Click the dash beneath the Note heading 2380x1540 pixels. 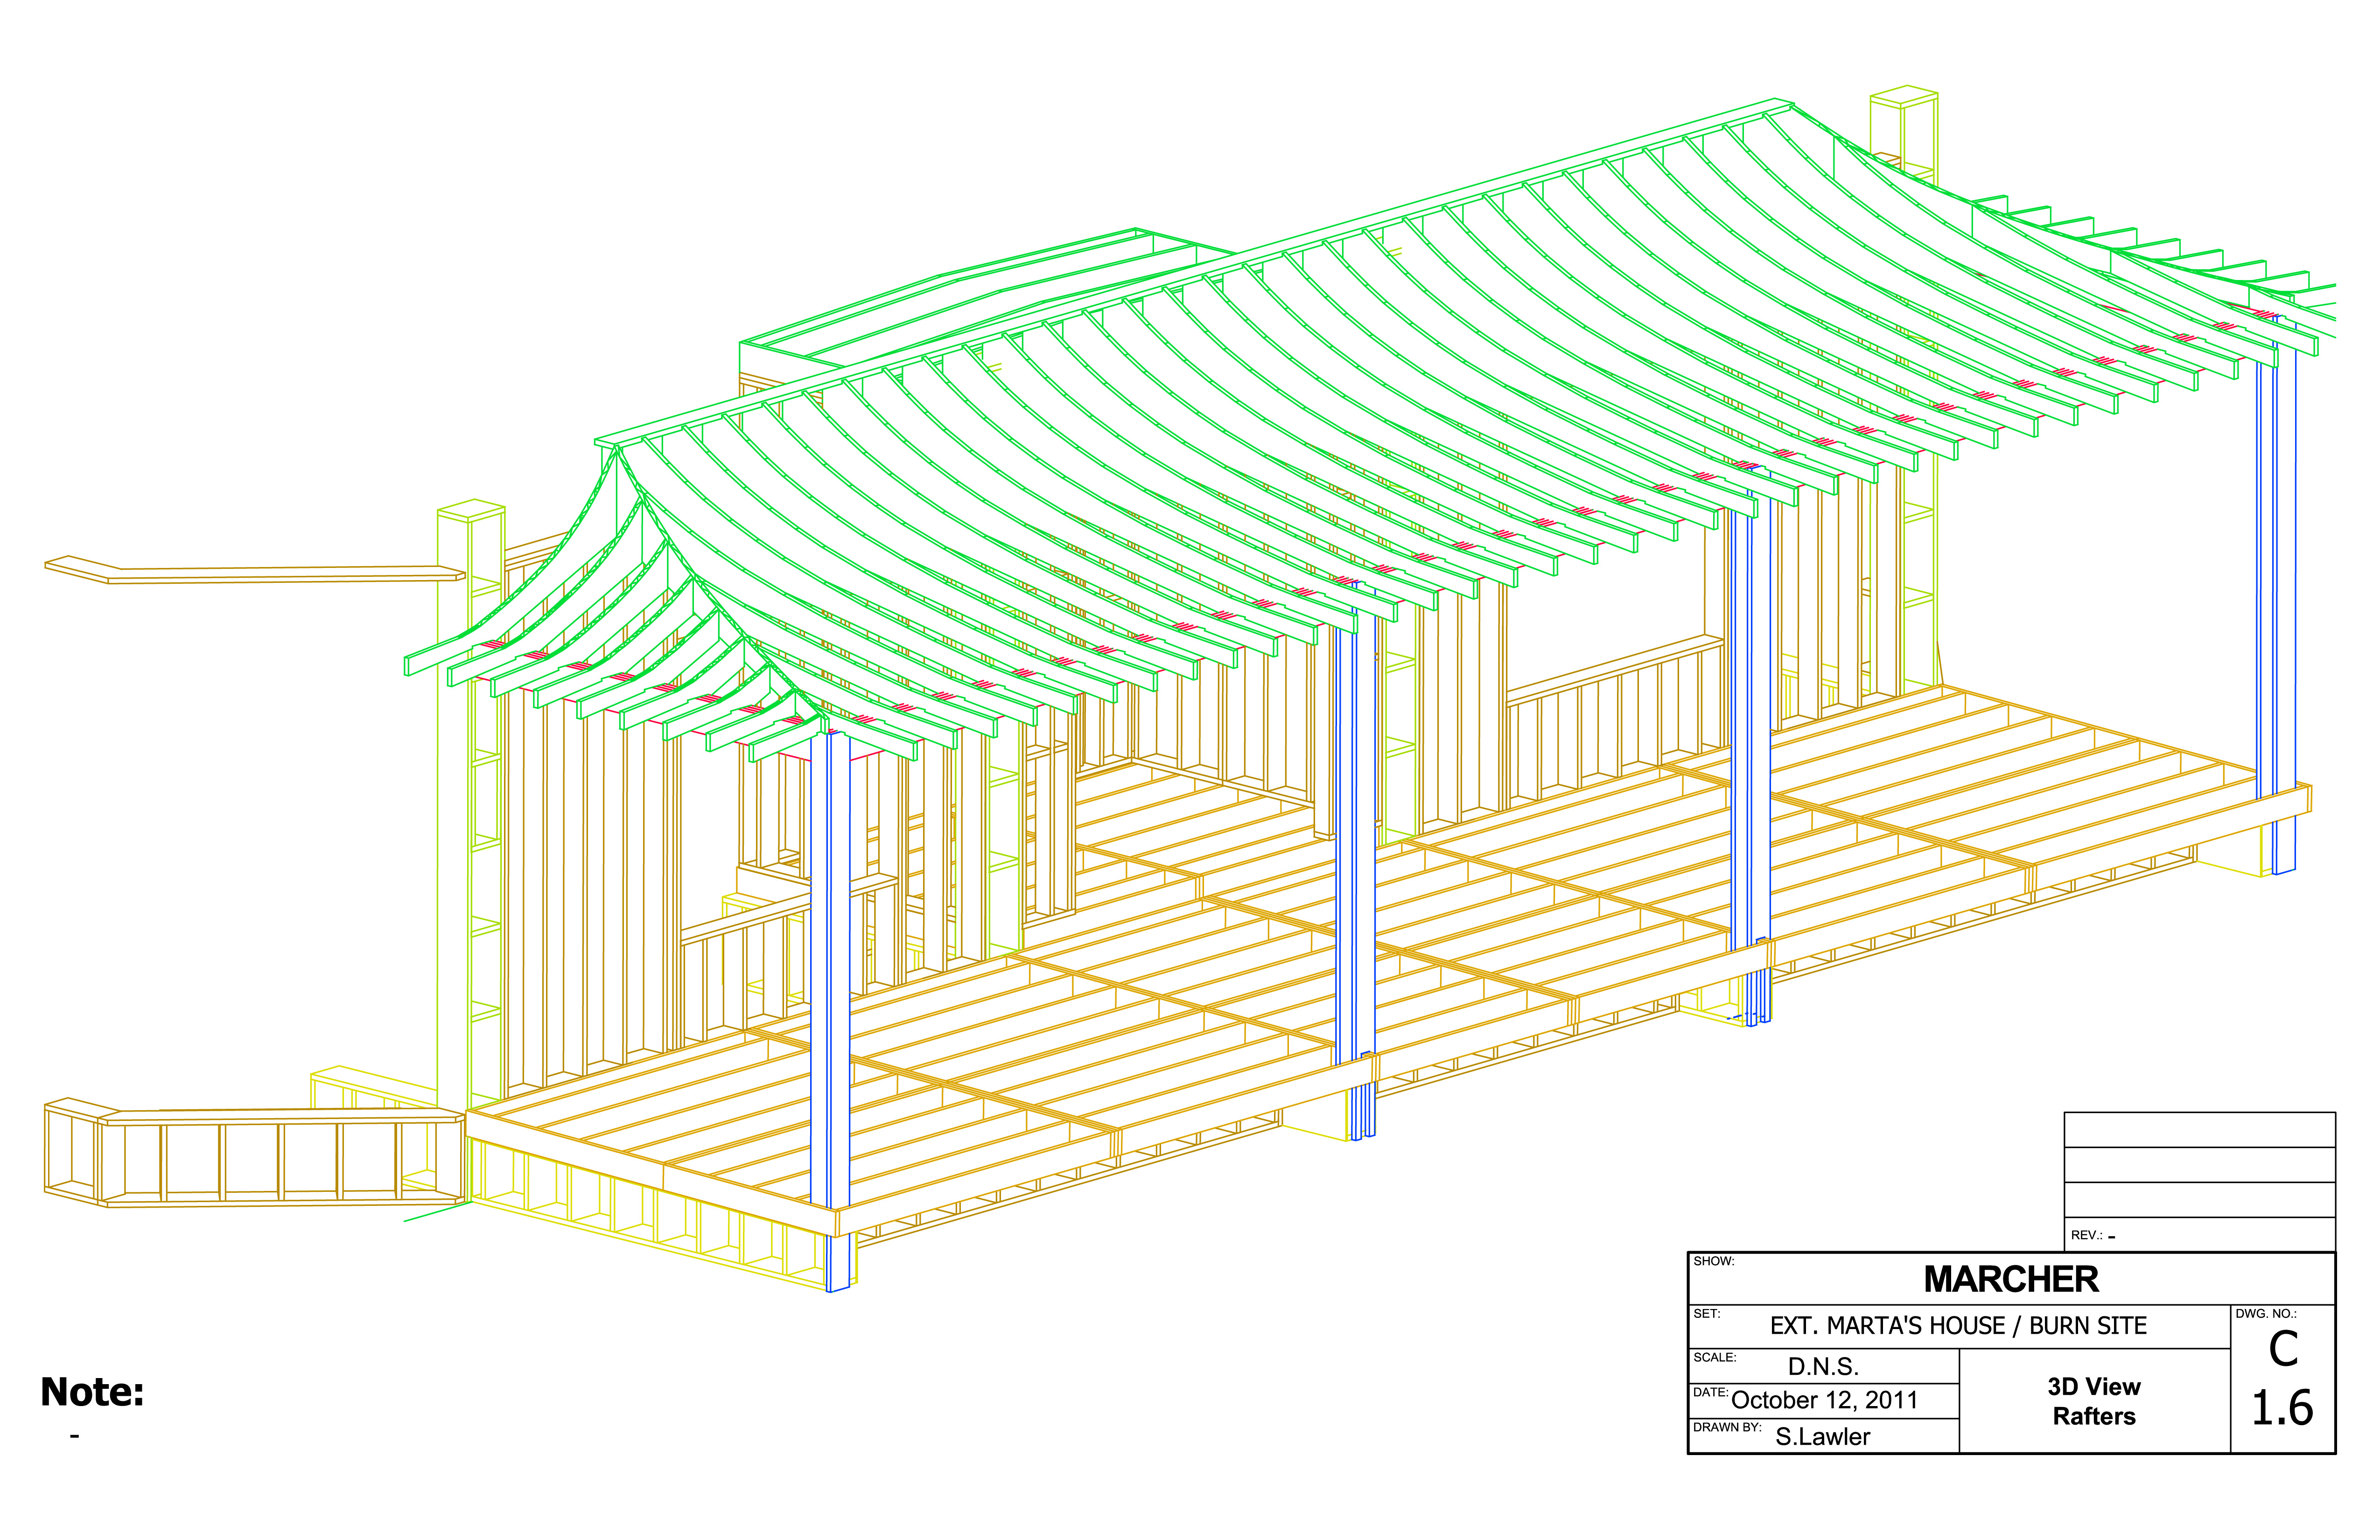tap(74, 1436)
